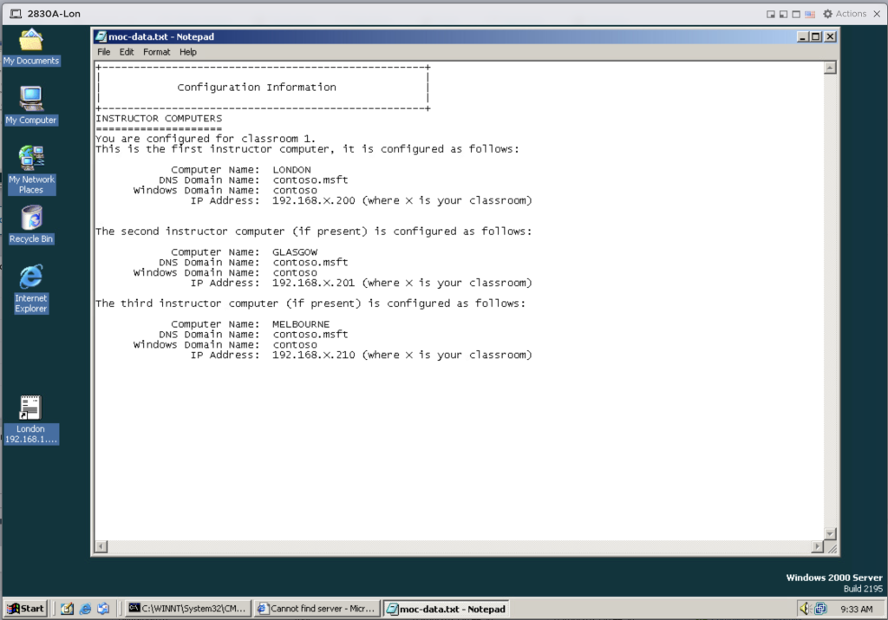Click the IP address 192.168.X.210
Image resolution: width=888 pixels, height=620 pixels.
pos(314,355)
